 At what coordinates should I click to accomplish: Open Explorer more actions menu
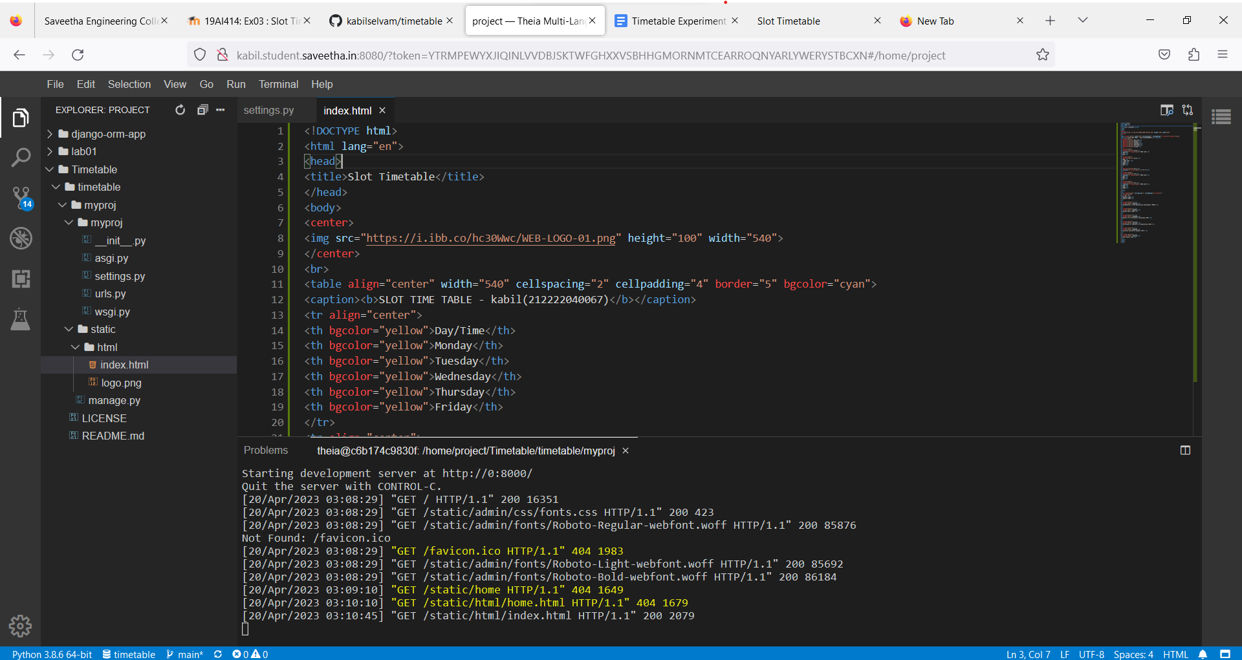tap(221, 110)
